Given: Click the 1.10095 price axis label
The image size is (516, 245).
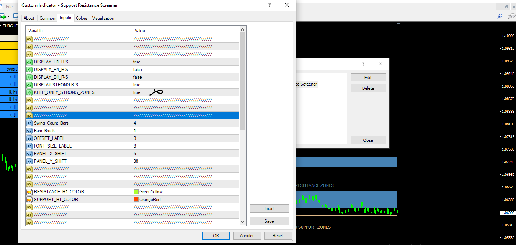Looking at the screenshot, I should click(x=508, y=36).
